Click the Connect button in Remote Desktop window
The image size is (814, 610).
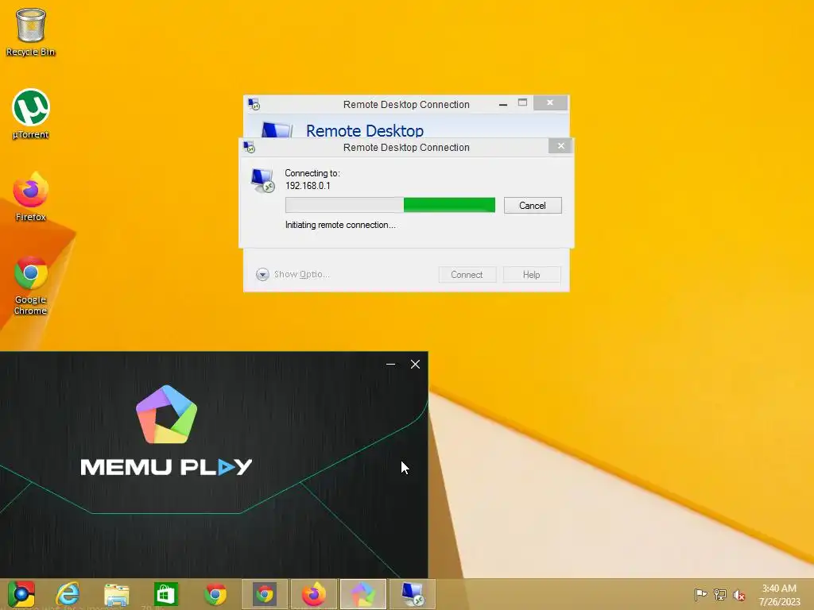tap(467, 274)
